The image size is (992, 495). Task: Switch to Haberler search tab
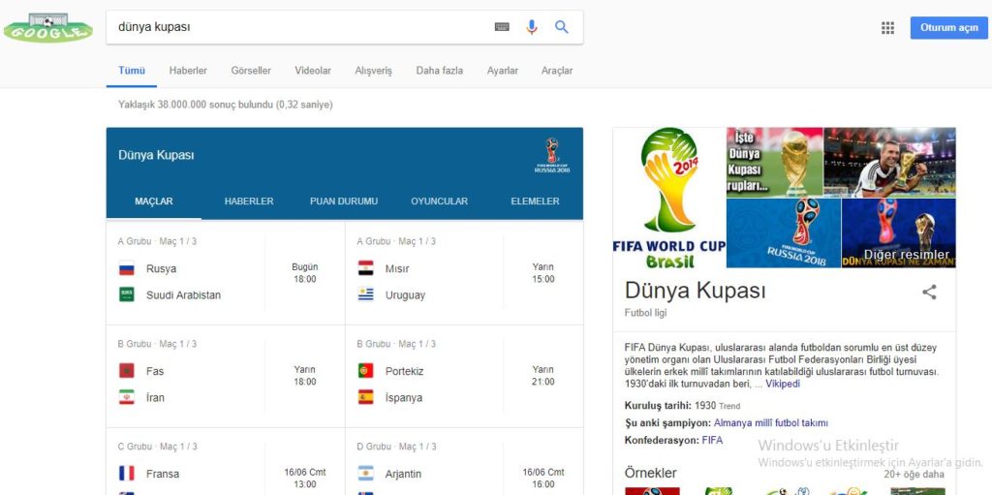[188, 71]
